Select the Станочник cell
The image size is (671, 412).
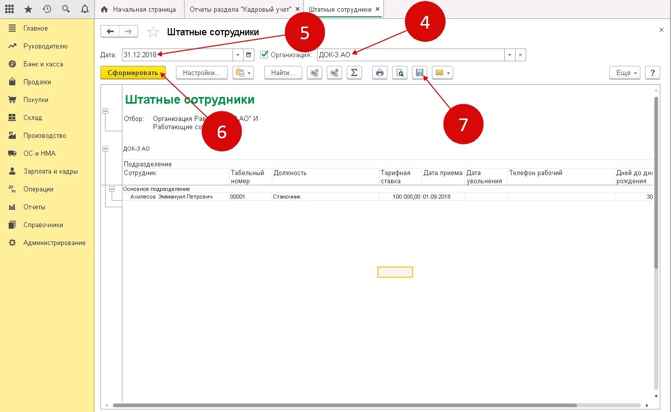325,197
